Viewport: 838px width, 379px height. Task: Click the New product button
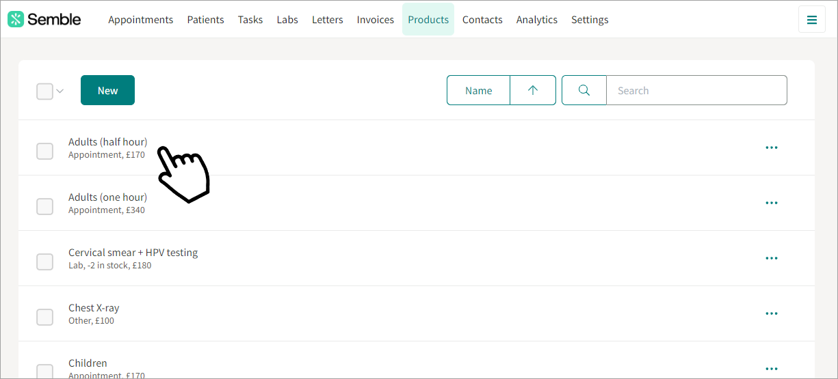point(107,90)
